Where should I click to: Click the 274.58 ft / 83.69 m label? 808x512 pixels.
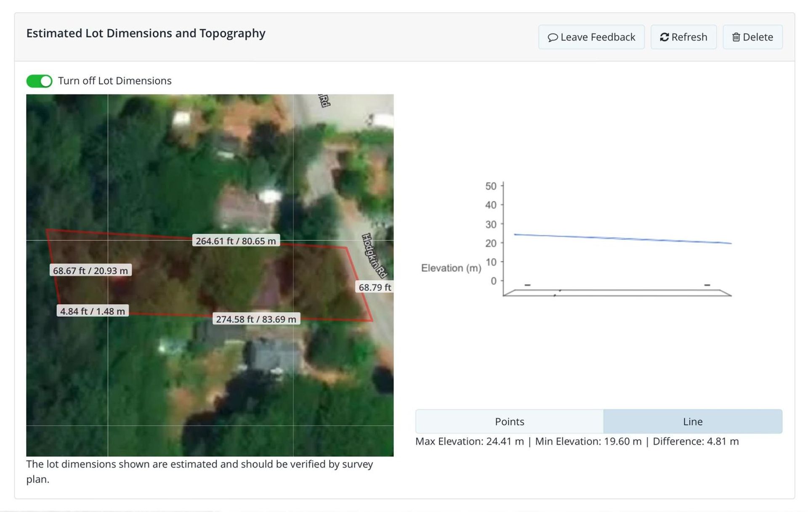point(256,319)
